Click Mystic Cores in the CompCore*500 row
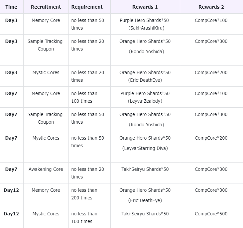The height and width of the screenshot is (228, 243). pyautogui.click(x=46, y=214)
